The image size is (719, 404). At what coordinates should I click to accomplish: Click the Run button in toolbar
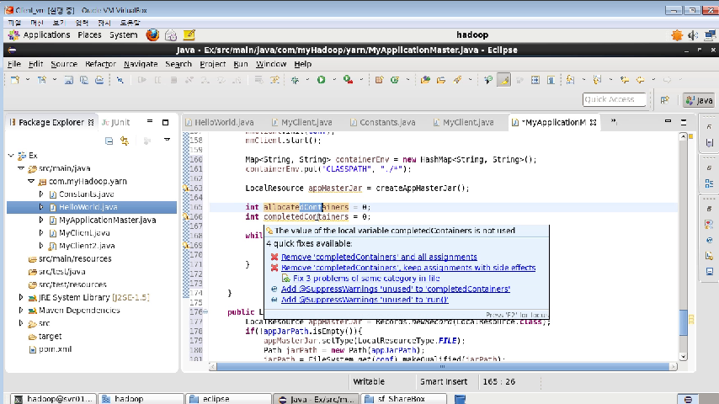[x=321, y=80]
